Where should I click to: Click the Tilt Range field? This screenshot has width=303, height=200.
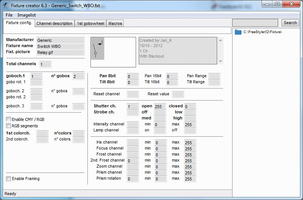(214, 82)
